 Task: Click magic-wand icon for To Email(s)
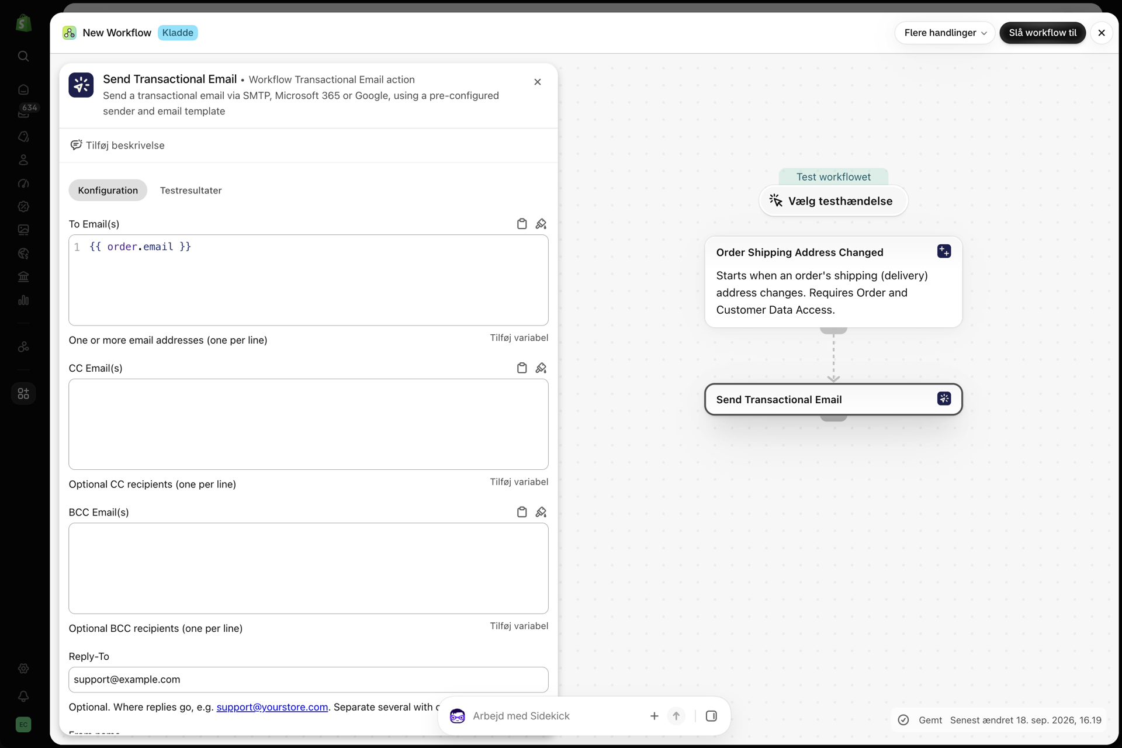(x=541, y=224)
